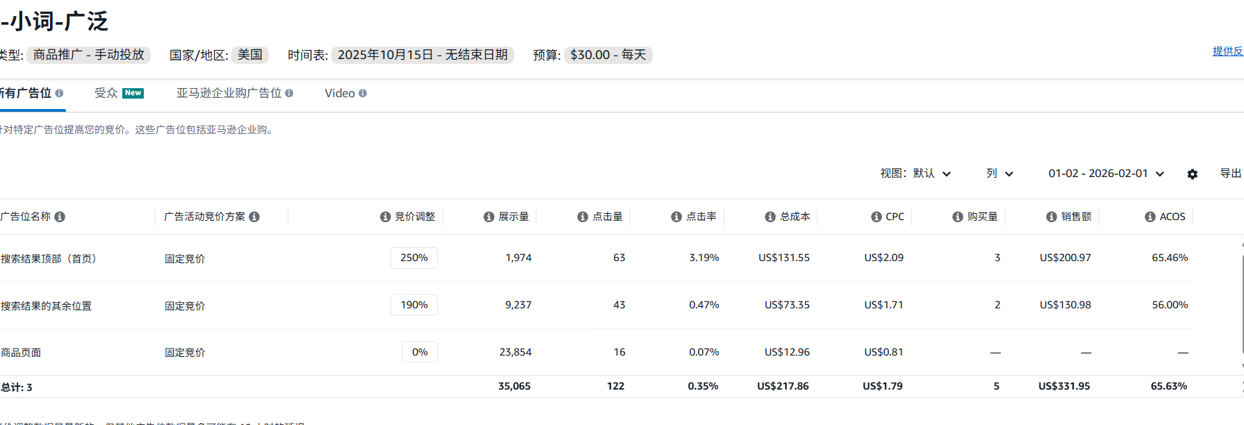
Task: Click info icon beside 点击量 column header
Action: coord(583,217)
